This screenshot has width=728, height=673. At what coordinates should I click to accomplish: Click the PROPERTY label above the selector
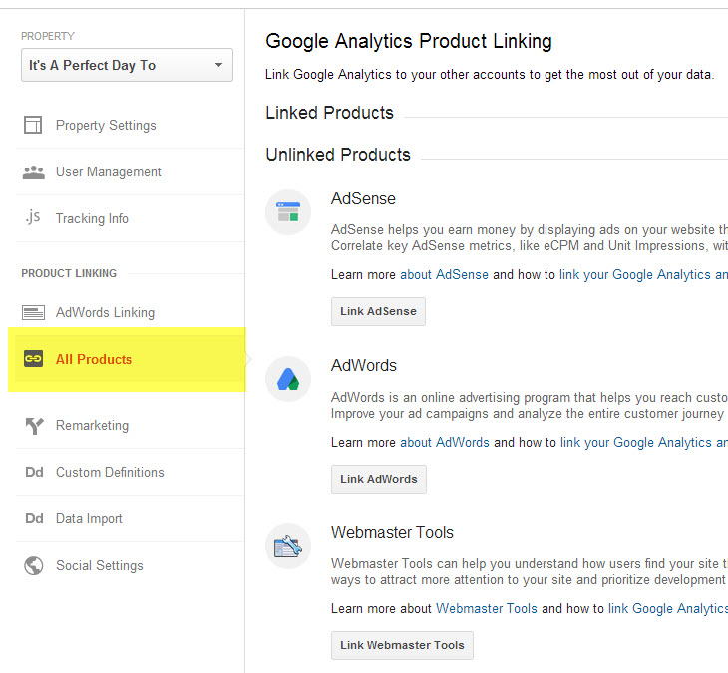[x=47, y=36]
